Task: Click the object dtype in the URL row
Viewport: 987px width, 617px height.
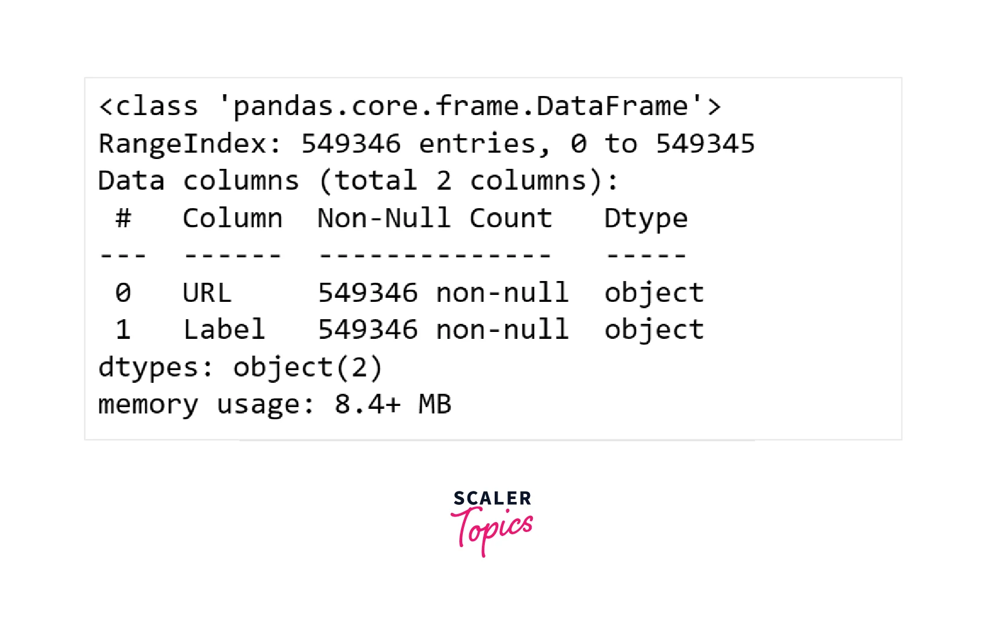Action: click(x=654, y=293)
